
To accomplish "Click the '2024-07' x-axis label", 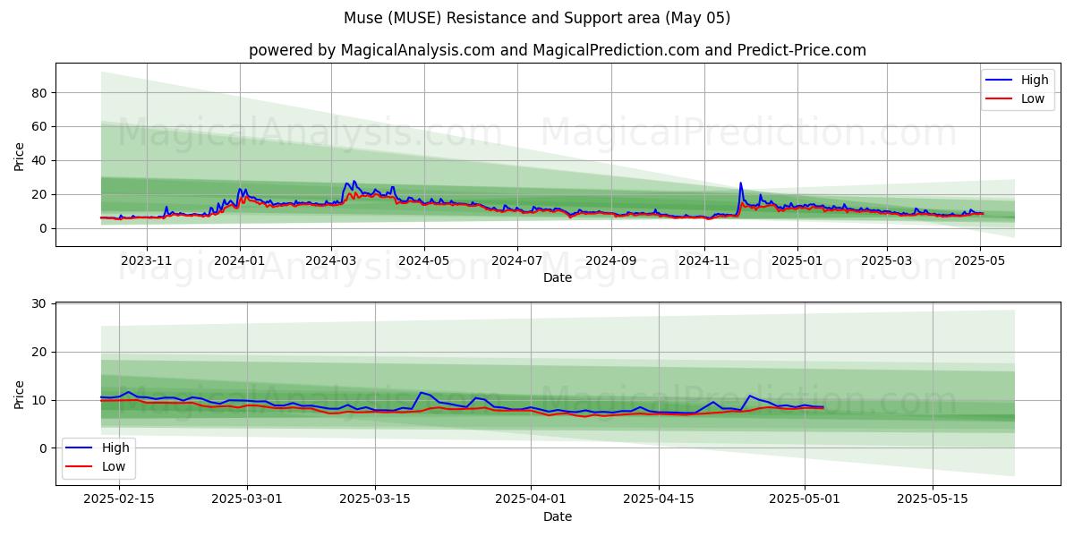I will click(516, 260).
